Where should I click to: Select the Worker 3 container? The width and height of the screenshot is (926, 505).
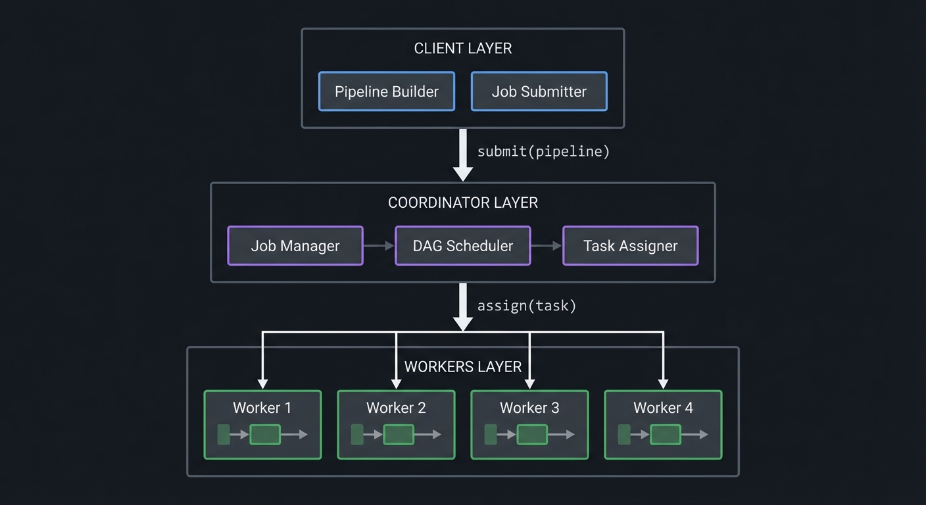tap(529, 424)
